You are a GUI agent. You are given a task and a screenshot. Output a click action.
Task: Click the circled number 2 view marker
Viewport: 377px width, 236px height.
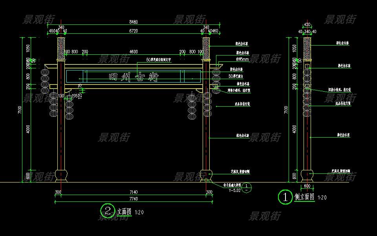point(106,209)
